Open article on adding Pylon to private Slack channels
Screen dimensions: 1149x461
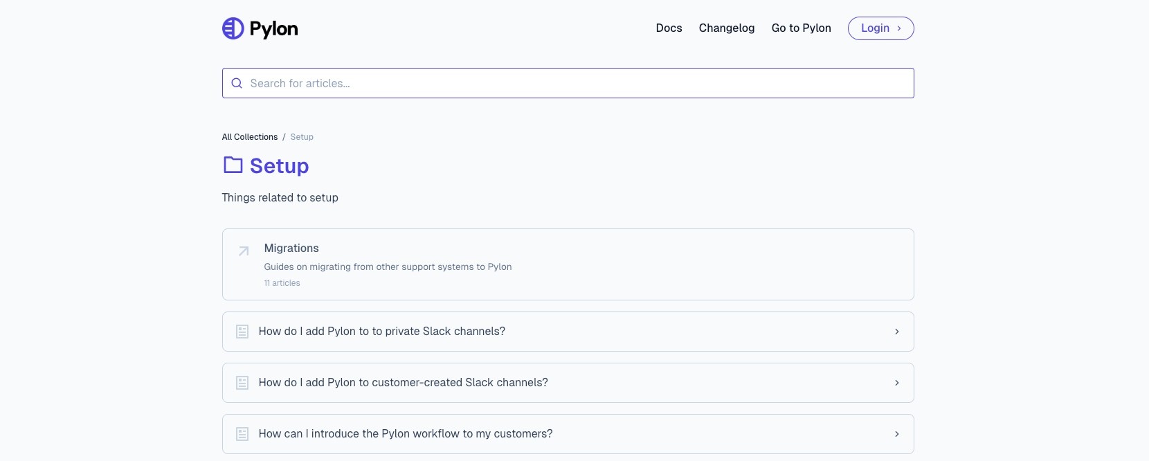pyautogui.click(x=568, y=332)
